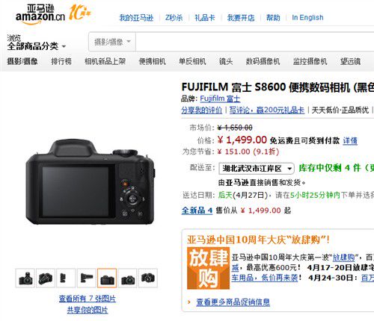
Task: Open the 便携相机 navigation tab
Action: tap(152, 61)
